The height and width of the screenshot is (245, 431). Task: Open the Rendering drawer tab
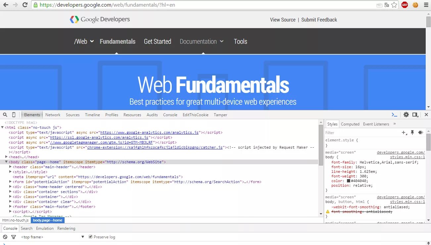(66, 228)
